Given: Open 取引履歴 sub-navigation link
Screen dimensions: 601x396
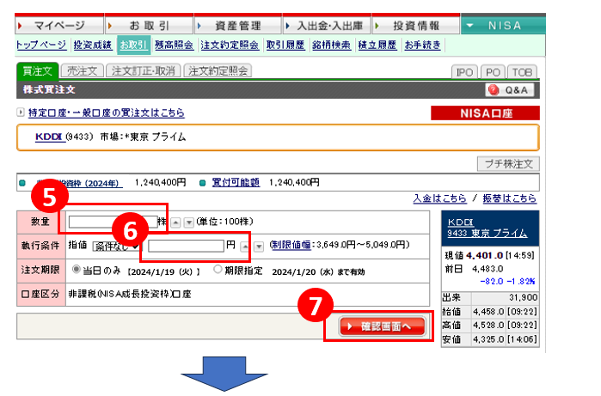Looking at the screenshot, I should click(x=285, y=46).
